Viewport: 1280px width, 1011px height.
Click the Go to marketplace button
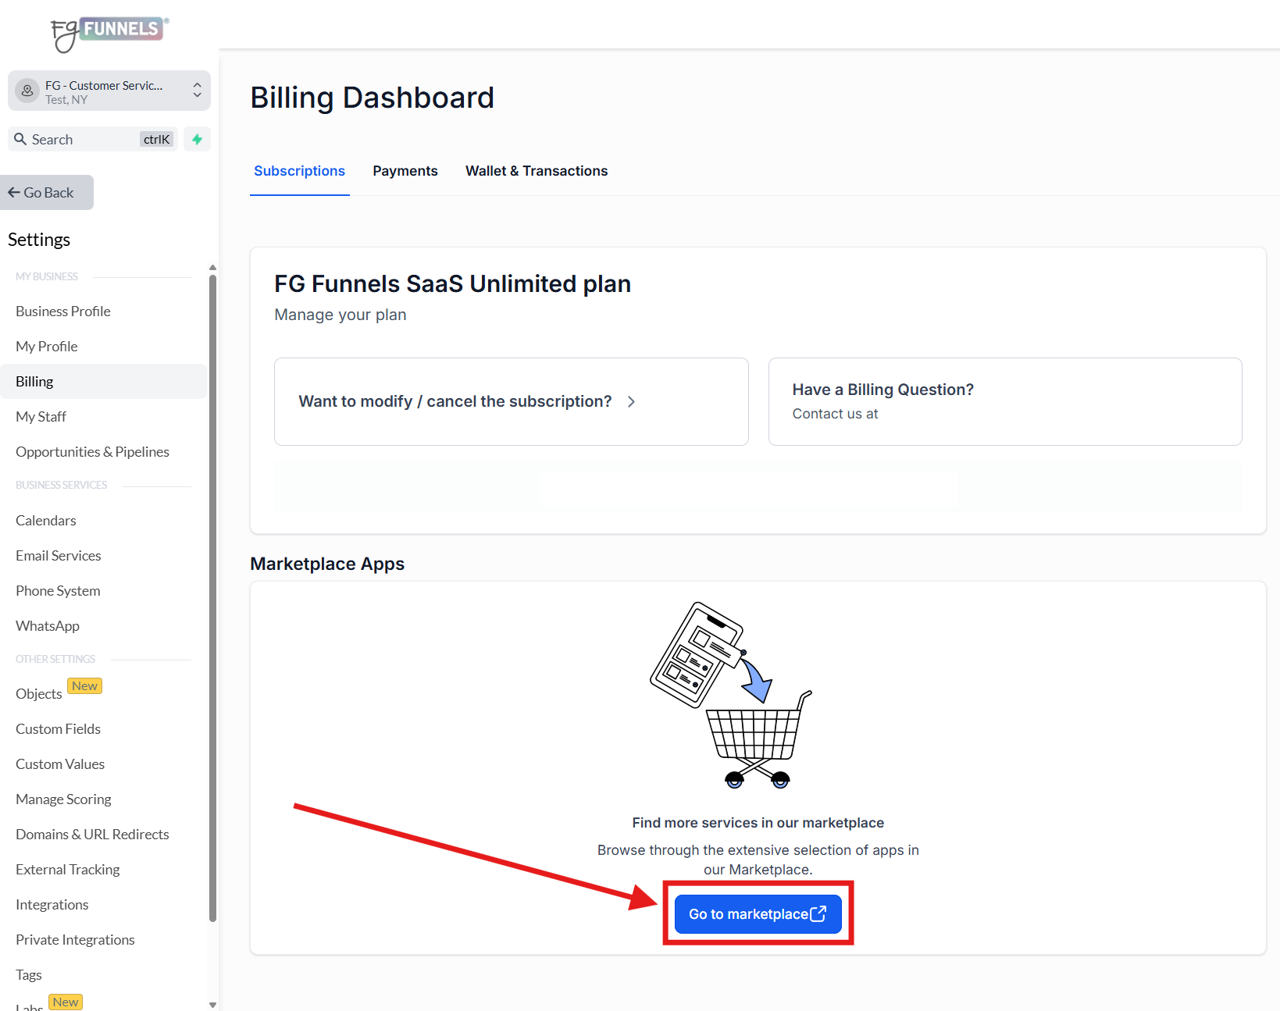pos(758,913)
